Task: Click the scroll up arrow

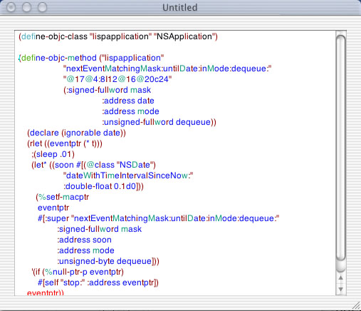Action: click(x=340, y=277)
